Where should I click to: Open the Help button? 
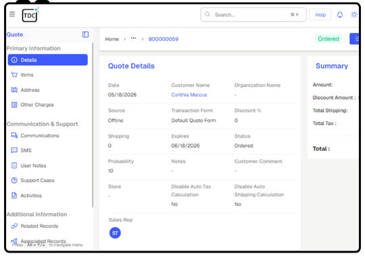tap(320, 15)
